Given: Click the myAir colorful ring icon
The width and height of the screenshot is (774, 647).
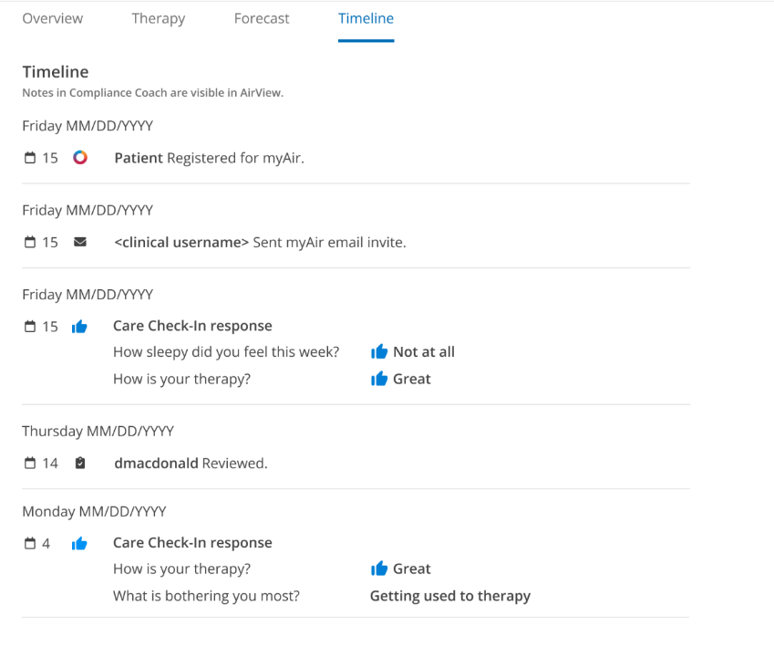Looking at the screenshot, I should pos(80,158).
